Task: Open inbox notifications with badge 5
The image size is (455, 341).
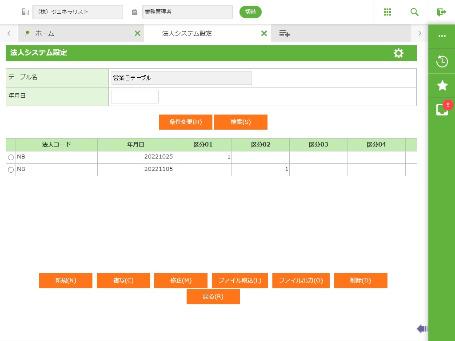Action: tap(442, 109)
